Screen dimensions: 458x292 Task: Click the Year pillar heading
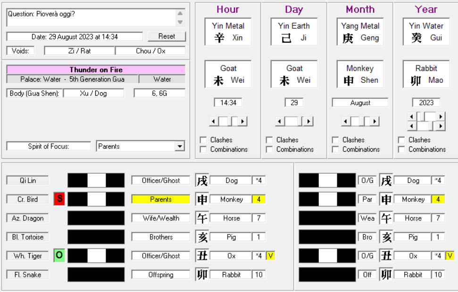[x=426, y=9]
